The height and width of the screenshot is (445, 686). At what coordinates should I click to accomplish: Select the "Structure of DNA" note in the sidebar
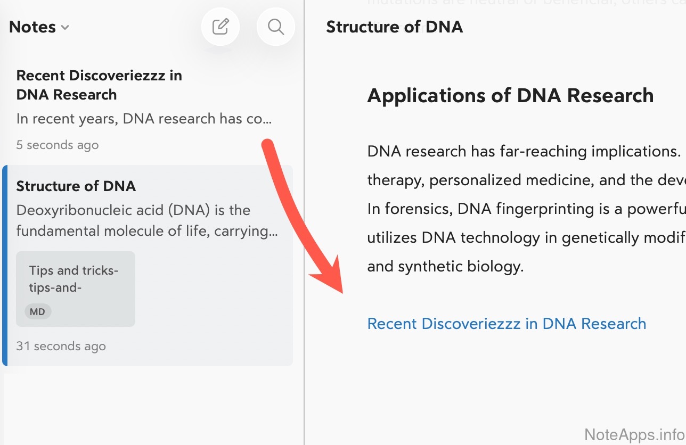point(76,186)
